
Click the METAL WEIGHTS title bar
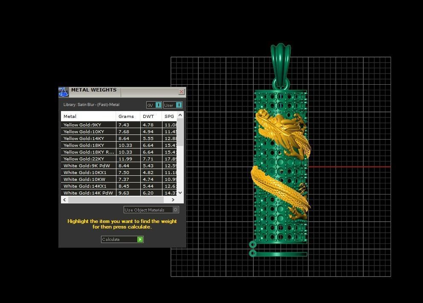point(122,92)
